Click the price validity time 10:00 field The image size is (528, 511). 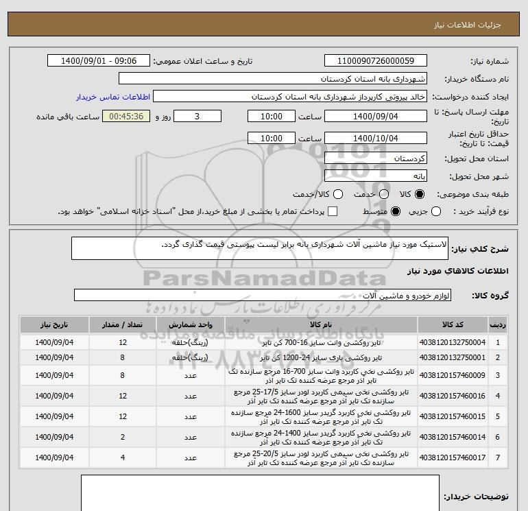click(272, 138)
